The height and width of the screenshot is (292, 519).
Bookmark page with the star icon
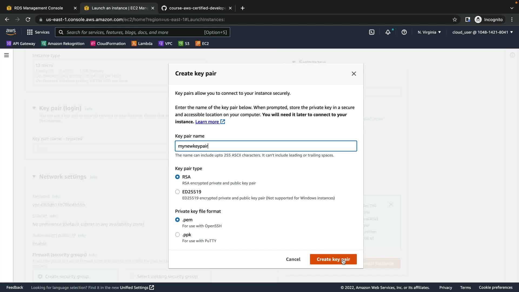tap(455, 19)
